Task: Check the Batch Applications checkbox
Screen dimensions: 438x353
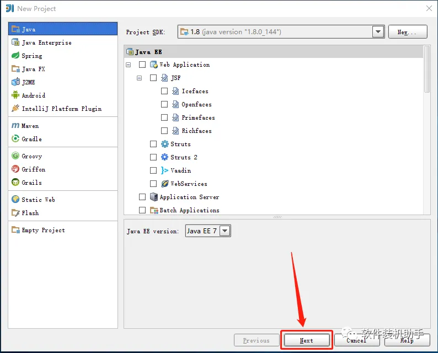Action: pyautogui.click(x=142, y=210)
